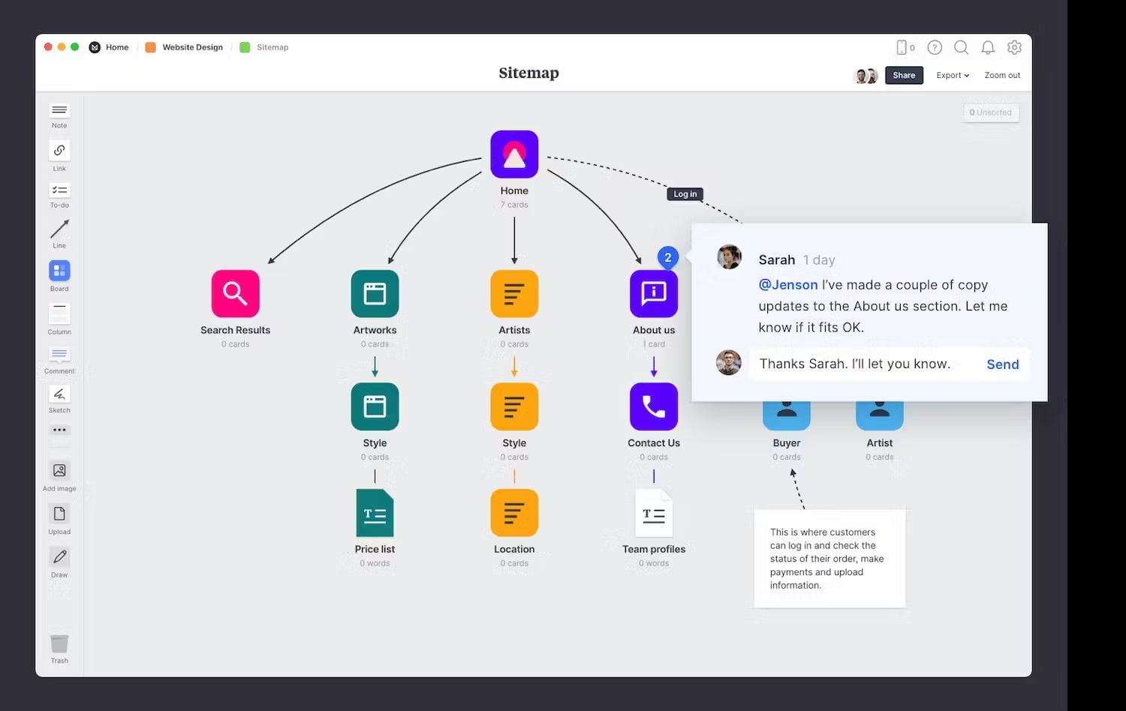The image size is (1126, 711).
Task: Click the reply text field
Action: tap(863, 364)
